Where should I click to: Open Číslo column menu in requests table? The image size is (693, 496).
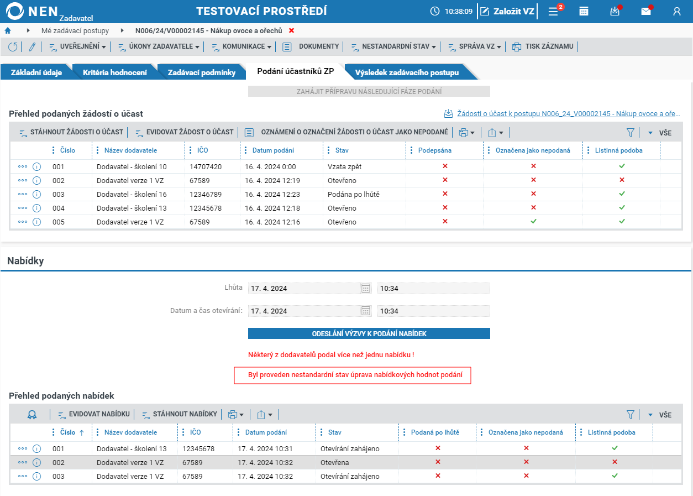(53, 150)
